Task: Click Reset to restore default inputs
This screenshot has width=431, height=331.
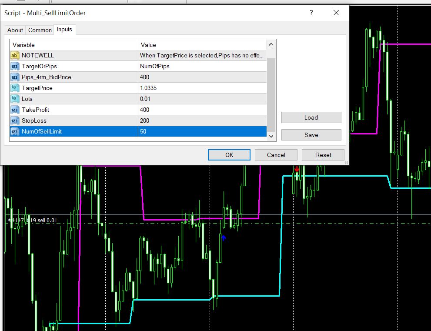Action: (323, 154)
